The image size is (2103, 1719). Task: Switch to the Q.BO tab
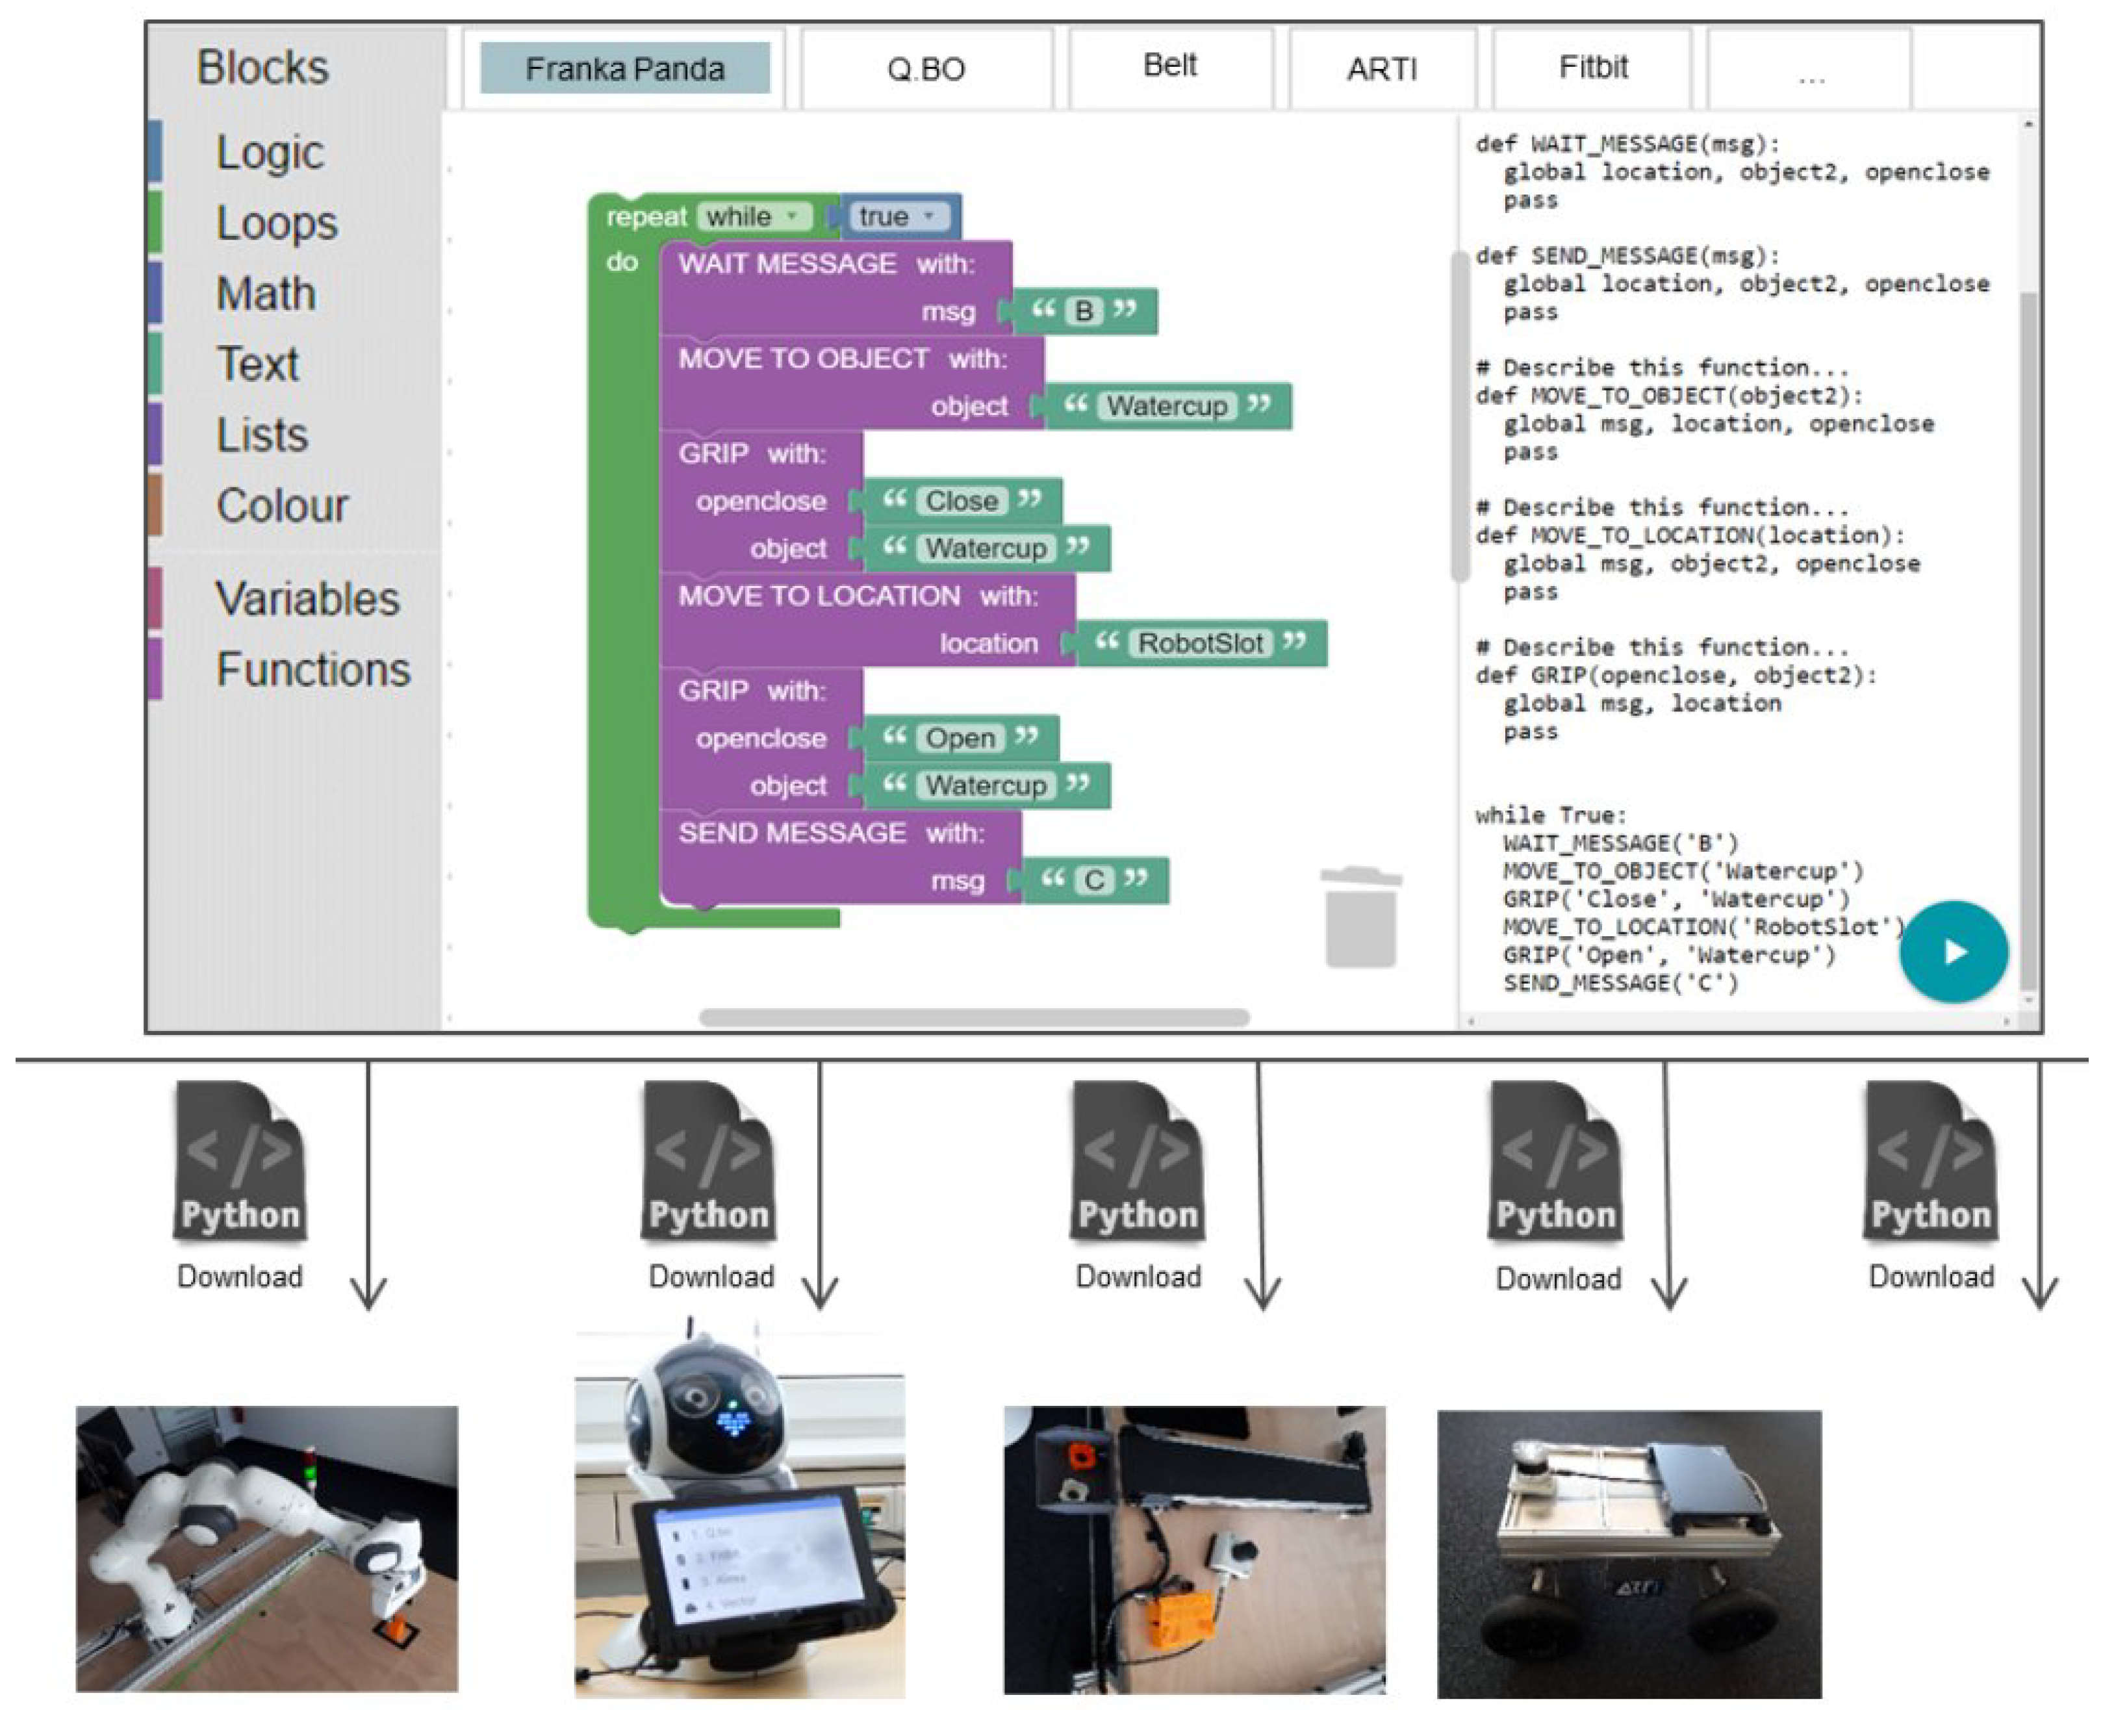[926, 68]
